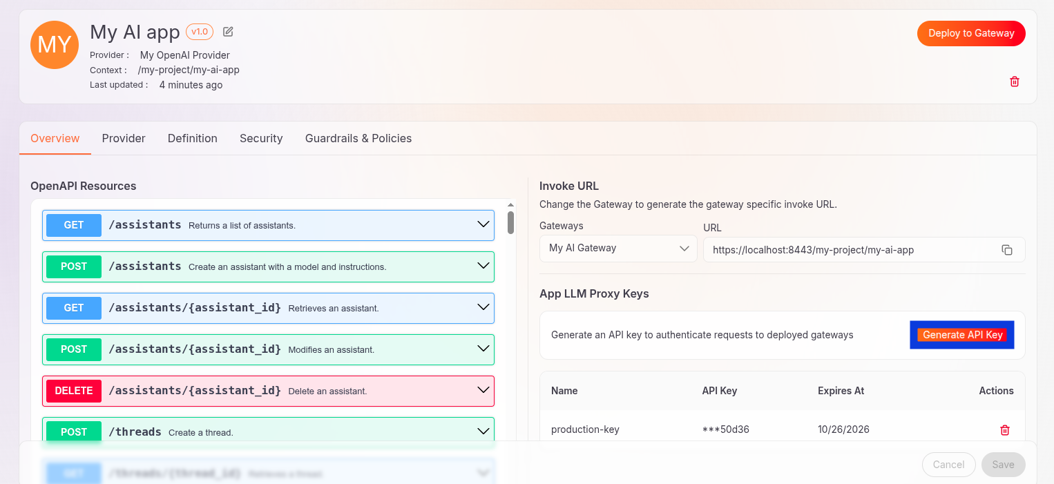This screenshot has height=484, width=1054.
Task: Click the Cancel button
Action: [948, 465]
